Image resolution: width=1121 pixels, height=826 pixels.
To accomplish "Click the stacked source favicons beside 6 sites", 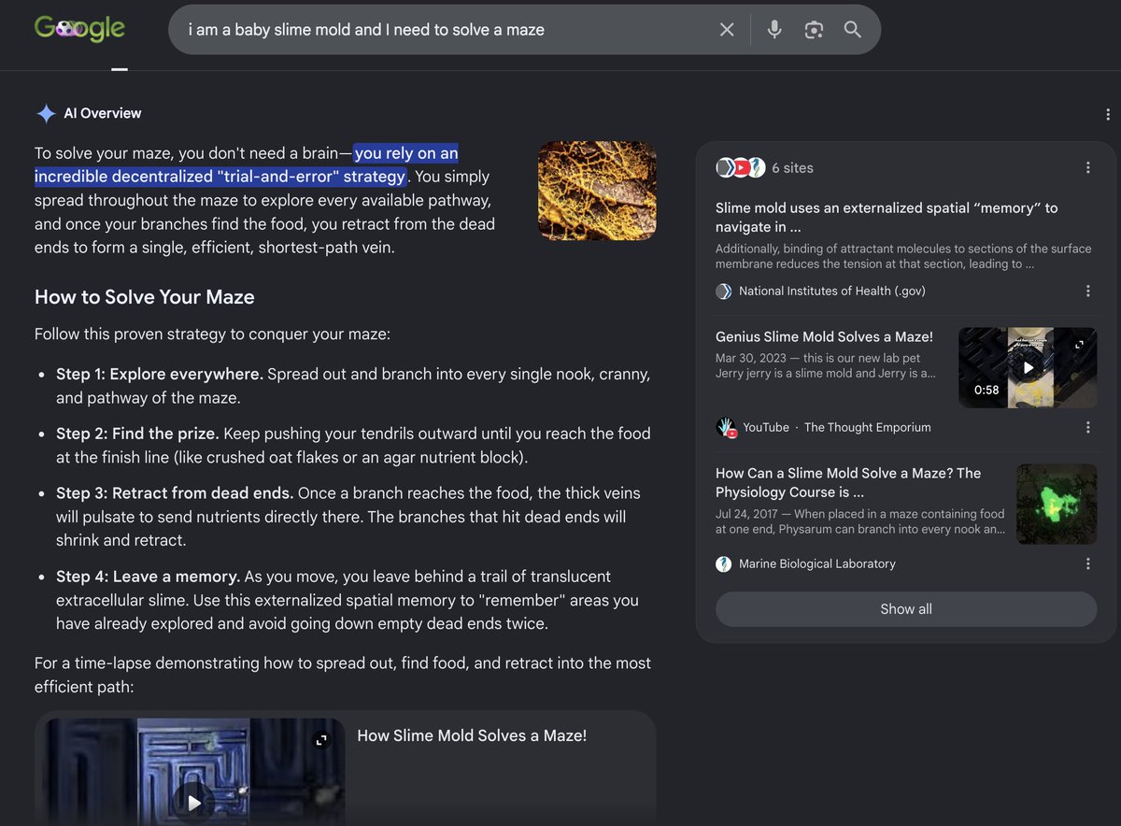I will pos(741,168).
